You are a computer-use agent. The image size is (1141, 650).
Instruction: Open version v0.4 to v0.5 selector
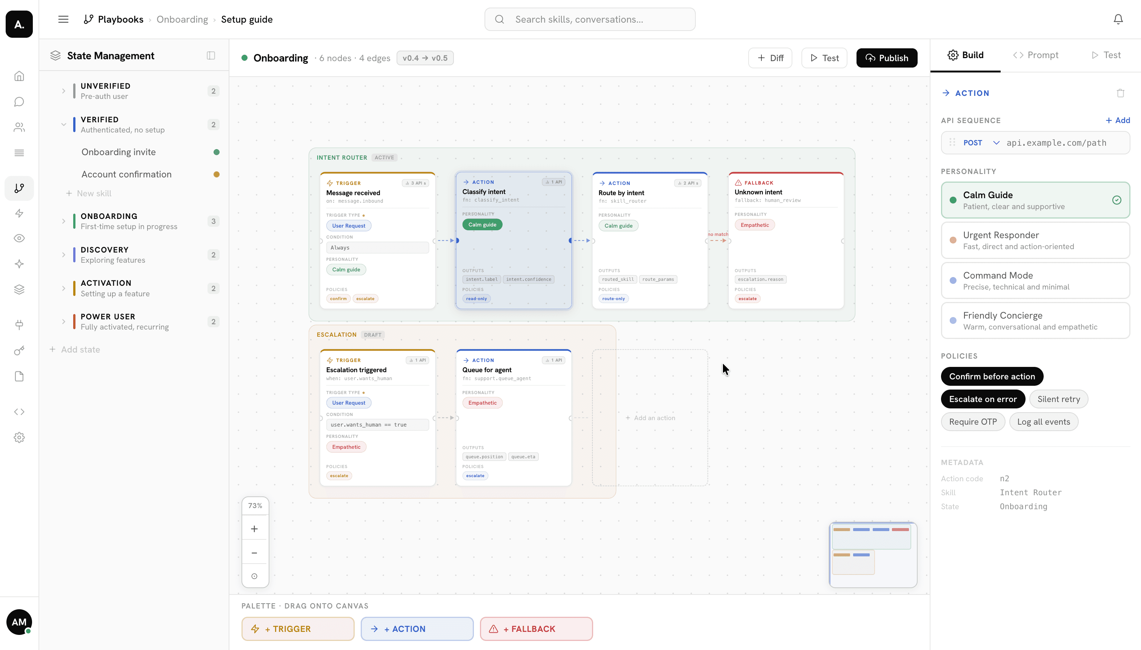425,58
